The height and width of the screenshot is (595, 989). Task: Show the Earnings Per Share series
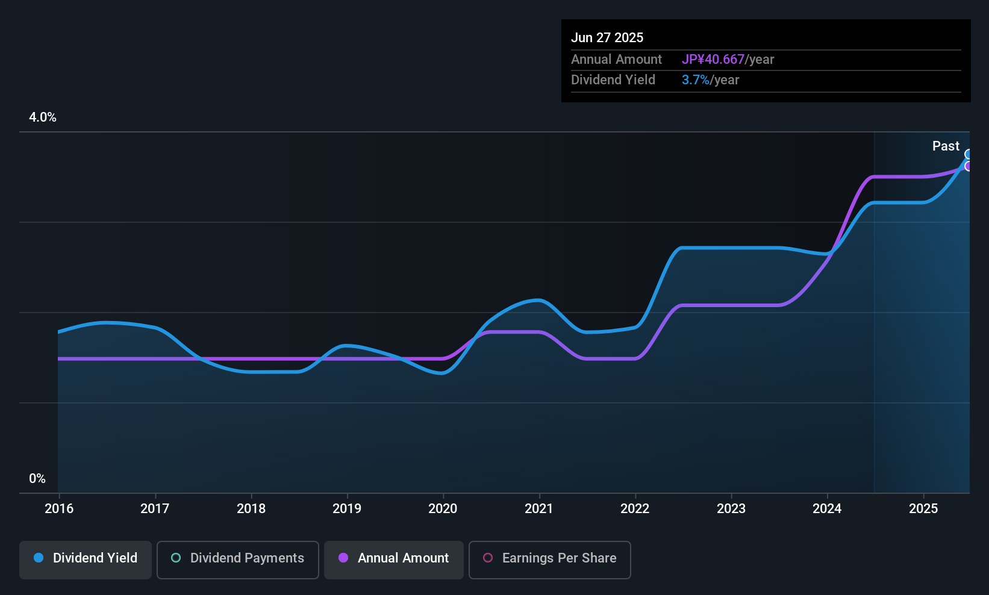click(549, 559)
